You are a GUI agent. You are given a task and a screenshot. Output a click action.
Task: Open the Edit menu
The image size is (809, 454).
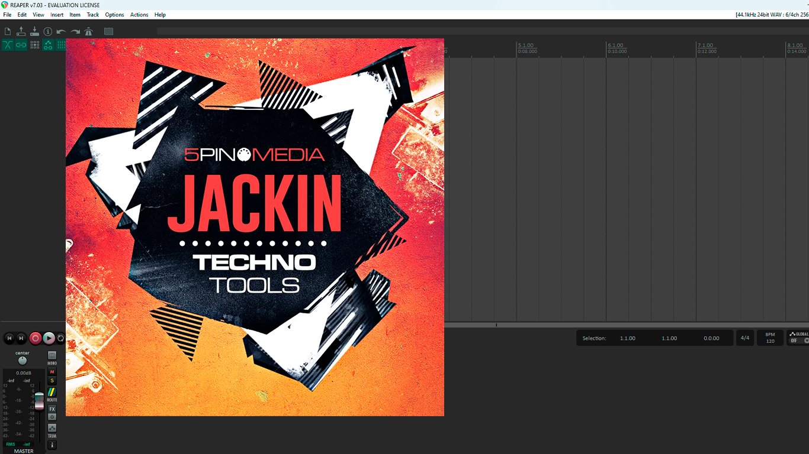(22, 15)
